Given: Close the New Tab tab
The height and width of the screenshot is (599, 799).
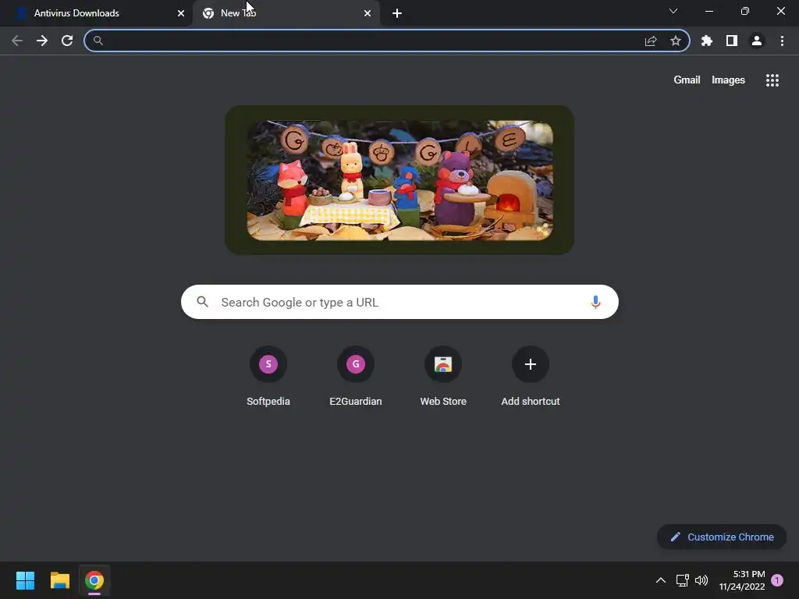Looking at the screenshot, I should click(368, 13).
